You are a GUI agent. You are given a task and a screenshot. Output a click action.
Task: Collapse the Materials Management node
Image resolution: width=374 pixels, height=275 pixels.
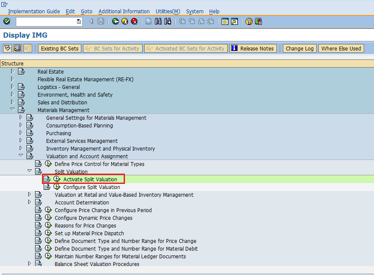click(x=12, y=109)
